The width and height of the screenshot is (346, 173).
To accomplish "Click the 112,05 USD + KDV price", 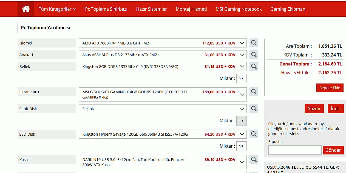I will click(x=219, y=43).
